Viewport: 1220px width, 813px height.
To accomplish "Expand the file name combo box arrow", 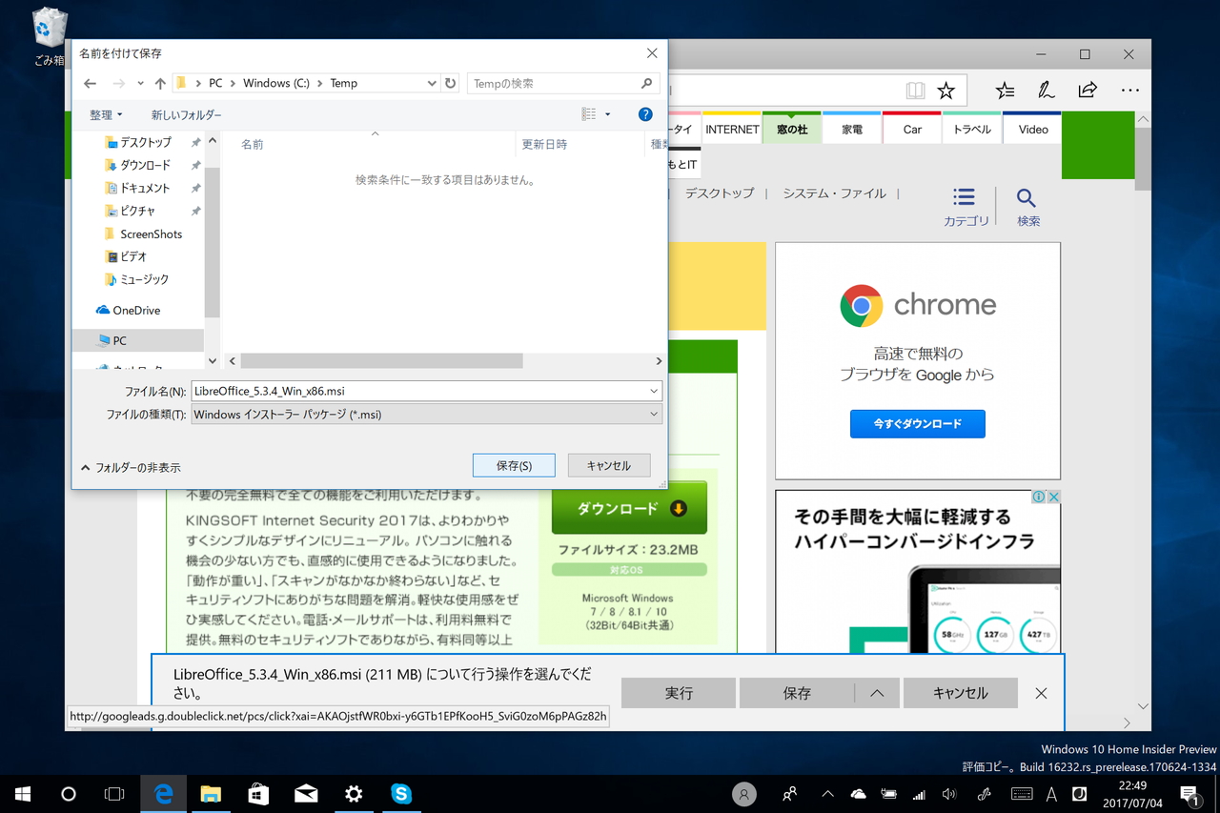I will click(653, 391).
